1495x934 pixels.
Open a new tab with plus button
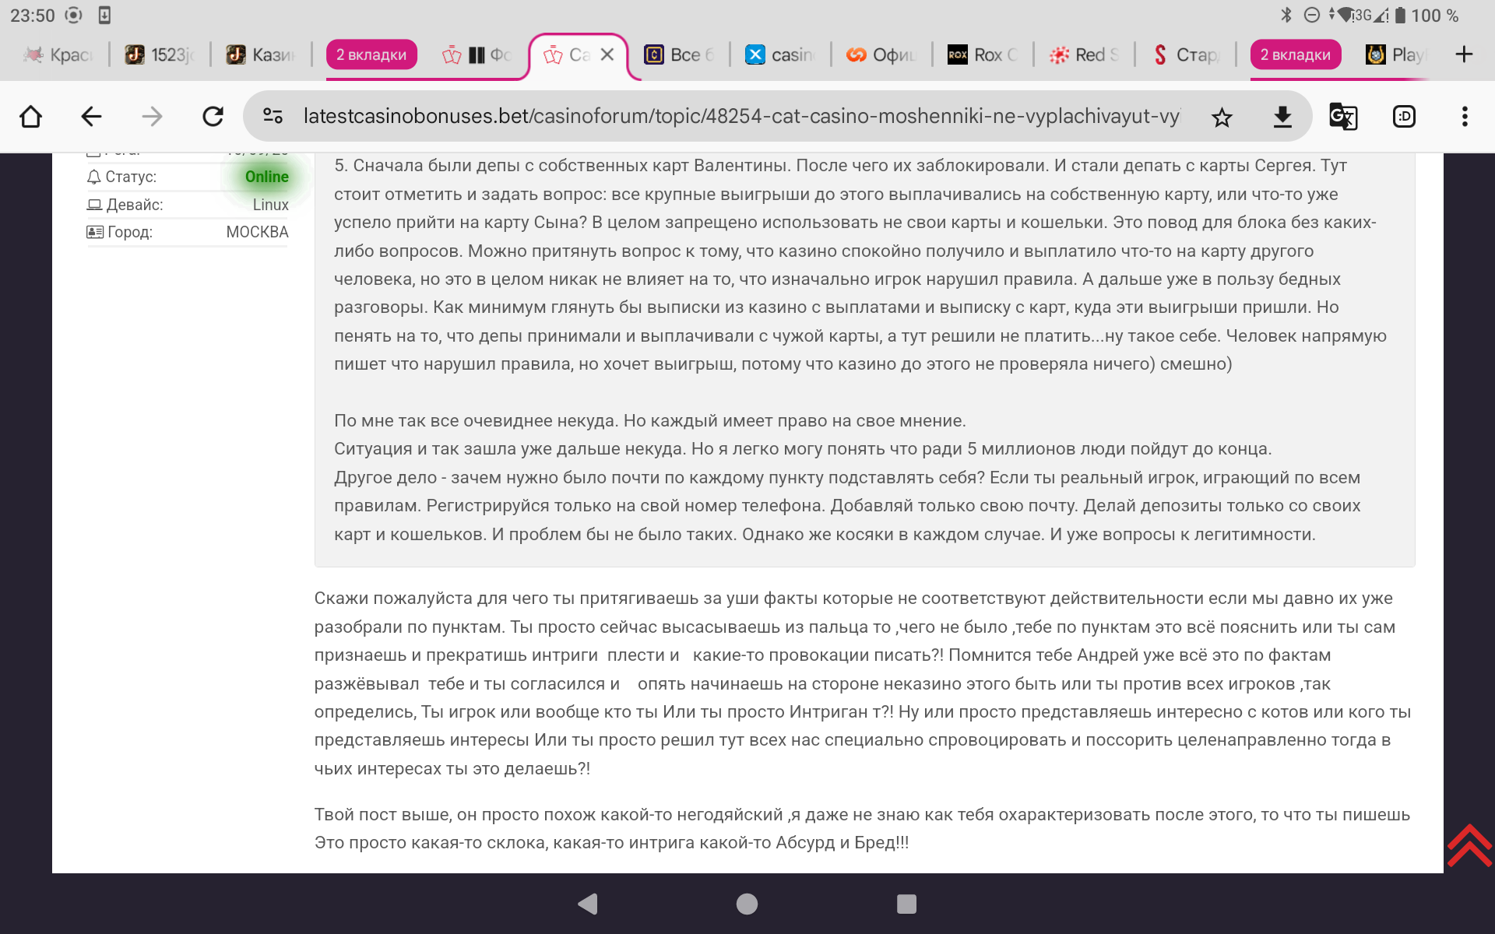(x=1464, y=54)
